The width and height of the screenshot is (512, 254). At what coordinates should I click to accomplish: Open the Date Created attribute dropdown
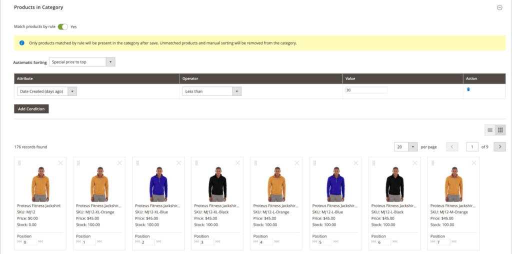[x=47, y=91]
